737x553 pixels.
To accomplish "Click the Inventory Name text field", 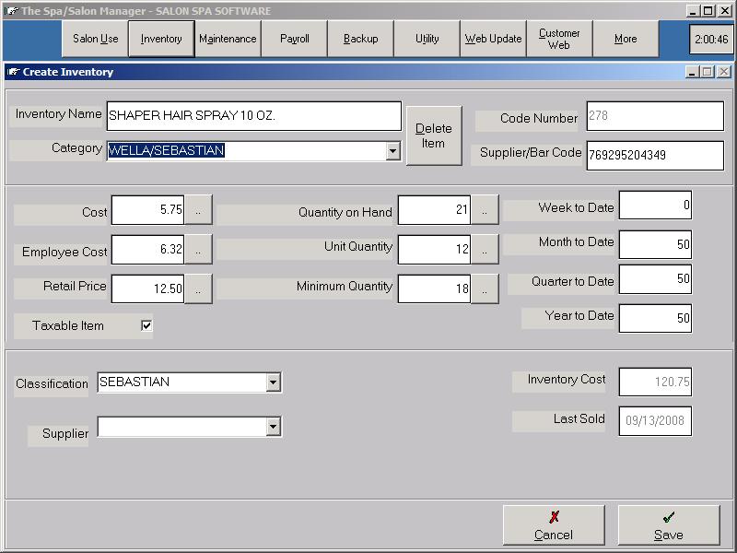I will click(x=253, y=116).
